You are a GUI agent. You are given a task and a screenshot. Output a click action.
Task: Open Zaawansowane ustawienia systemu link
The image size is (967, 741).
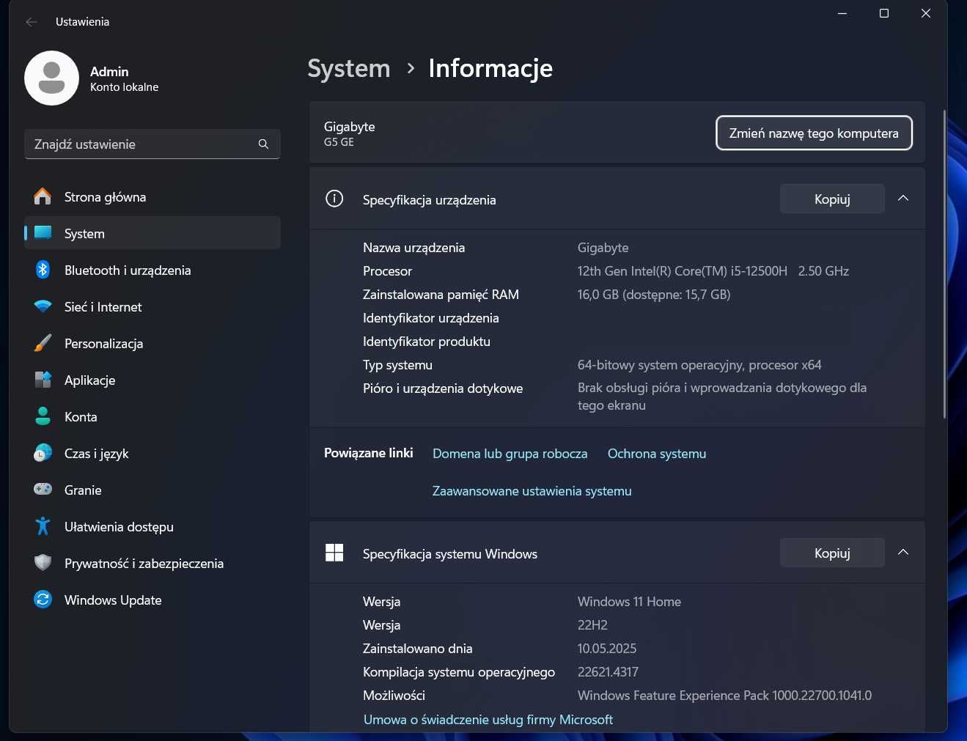pos(532,491)
